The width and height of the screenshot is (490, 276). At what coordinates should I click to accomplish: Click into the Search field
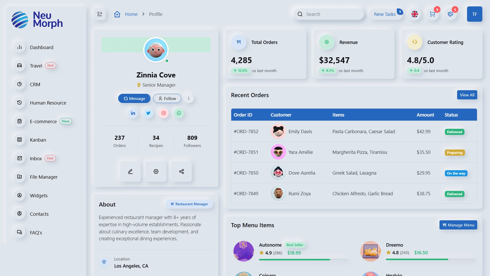click(328, 14)
